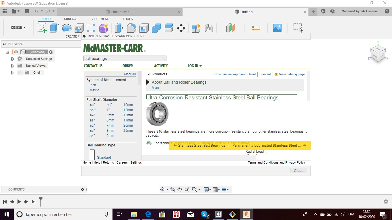Toggle visibility of the Unsaved component

point(16,52)
